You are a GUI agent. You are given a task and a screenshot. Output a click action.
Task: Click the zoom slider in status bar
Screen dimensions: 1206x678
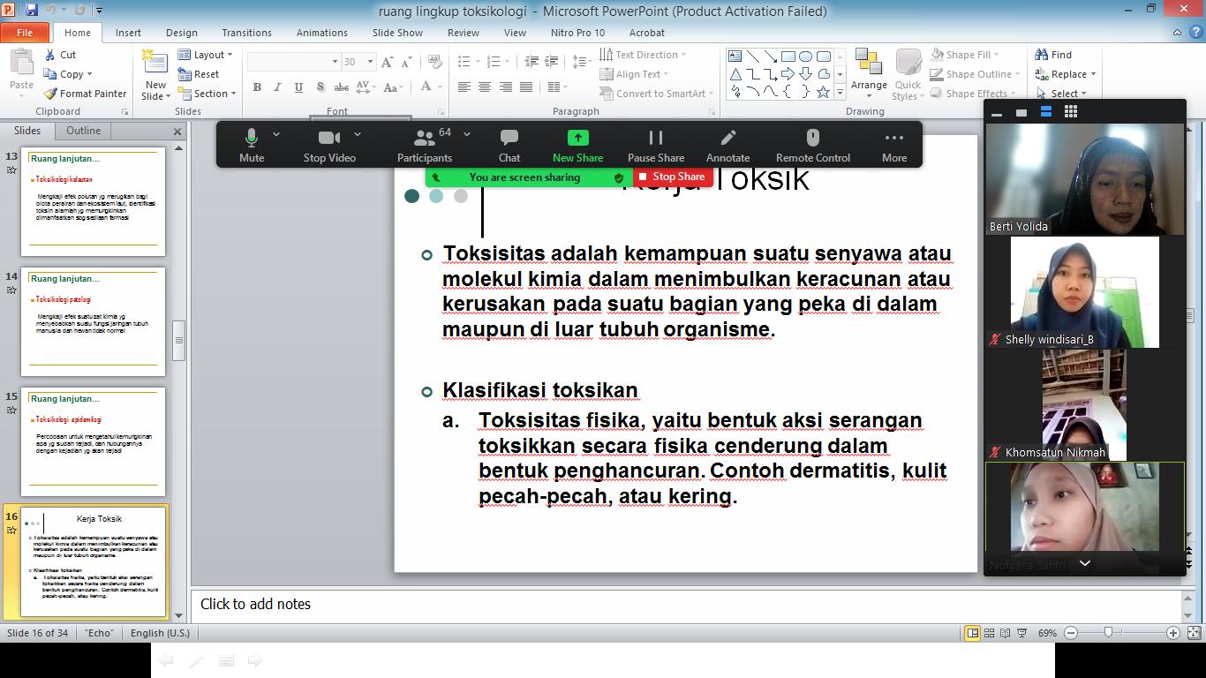1108,633
